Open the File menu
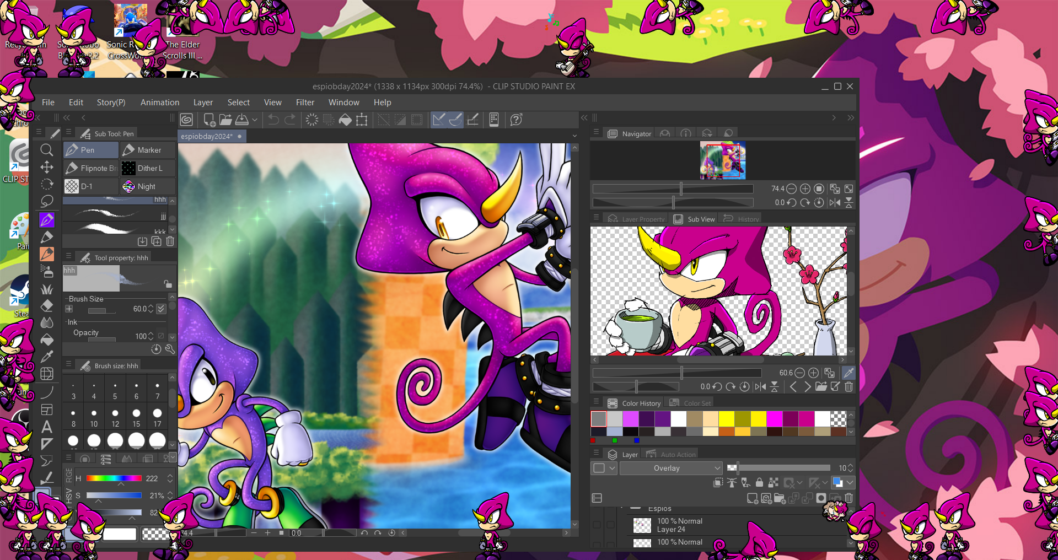Screen dimensions: 1058x560 pos(48,103)
